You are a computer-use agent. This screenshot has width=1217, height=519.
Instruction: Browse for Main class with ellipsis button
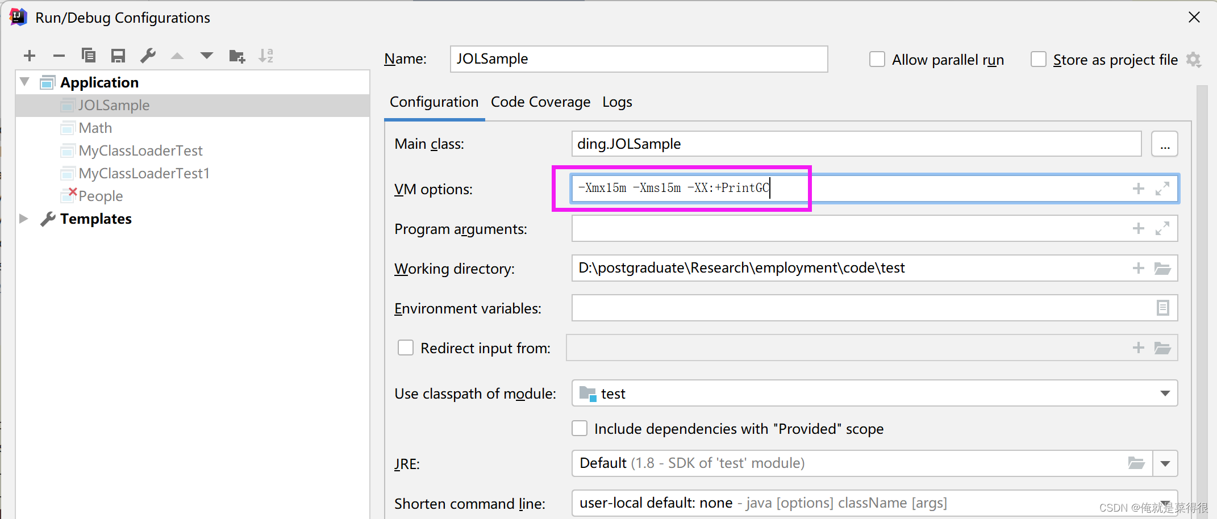tap(1165, 144)
